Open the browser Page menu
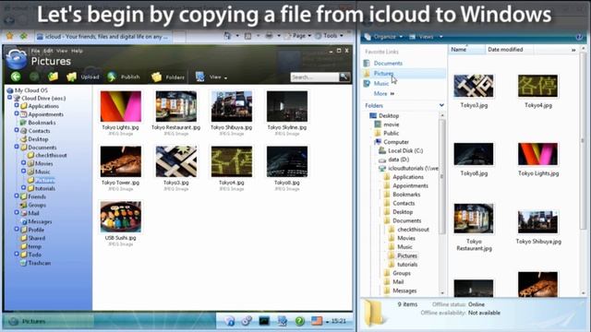591x332 pixels. click(x=297, y=36)
